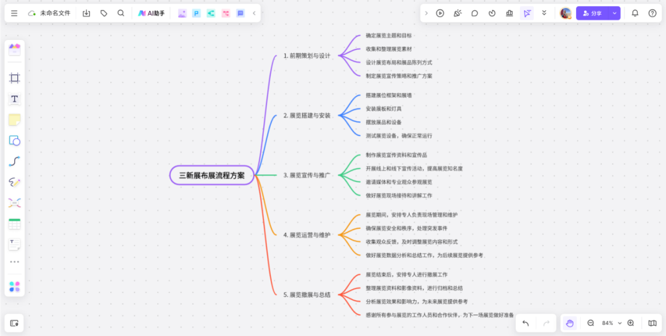Select the leaf 安装展板和灯具

coord(384,108)
